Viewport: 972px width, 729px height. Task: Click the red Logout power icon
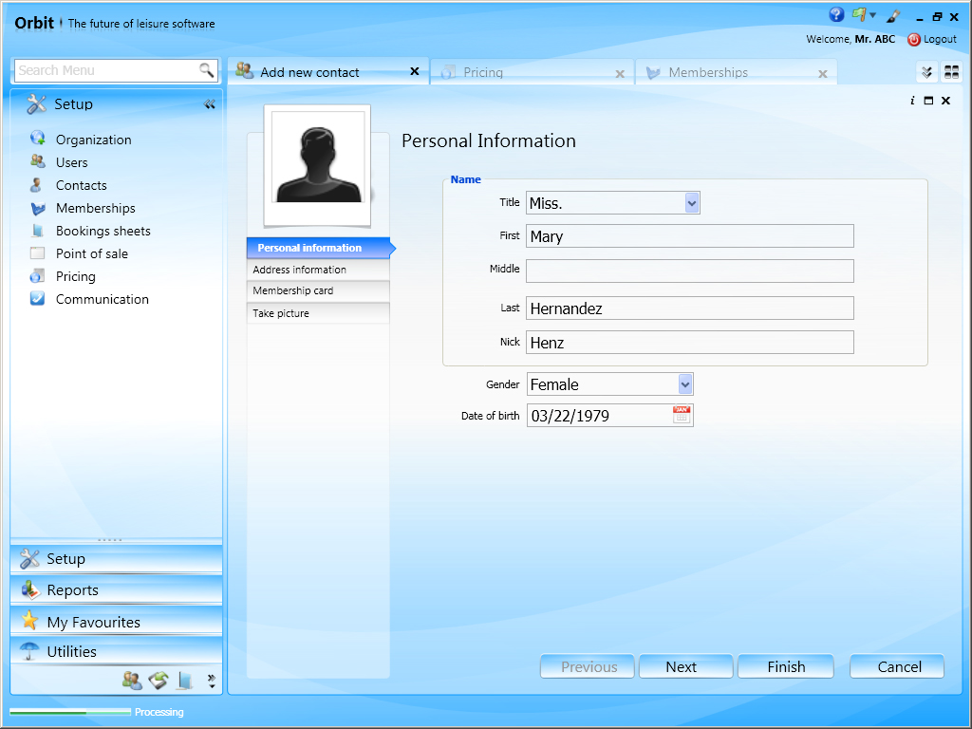point(914,40)
